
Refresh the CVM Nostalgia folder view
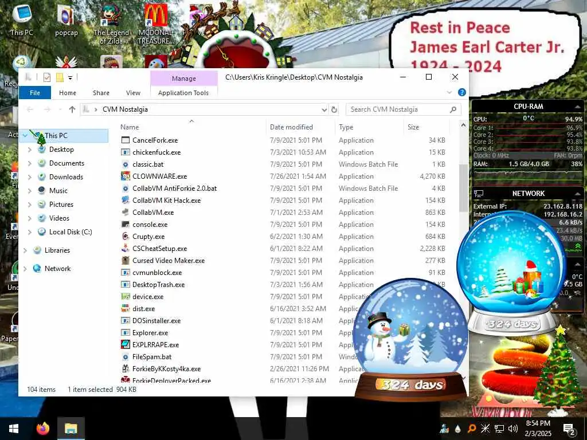point(334,109)
